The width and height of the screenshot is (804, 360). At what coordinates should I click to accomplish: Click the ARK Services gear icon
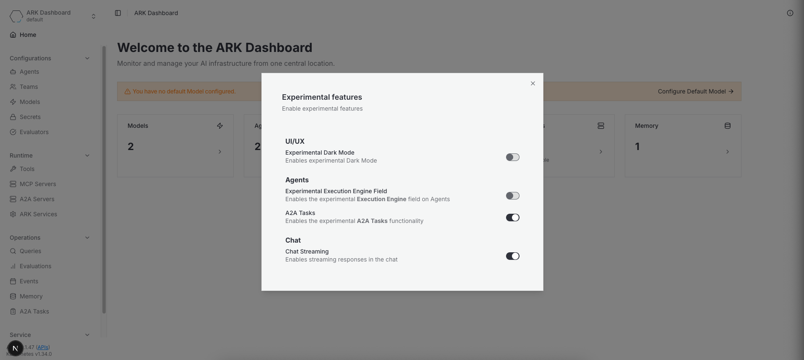[13, 214]
